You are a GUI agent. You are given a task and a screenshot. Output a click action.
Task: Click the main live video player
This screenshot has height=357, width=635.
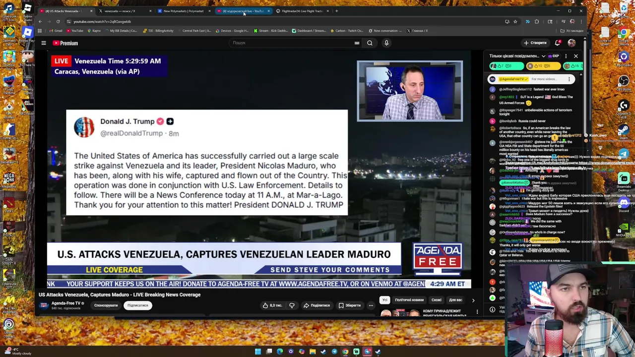tap(259, 170)
